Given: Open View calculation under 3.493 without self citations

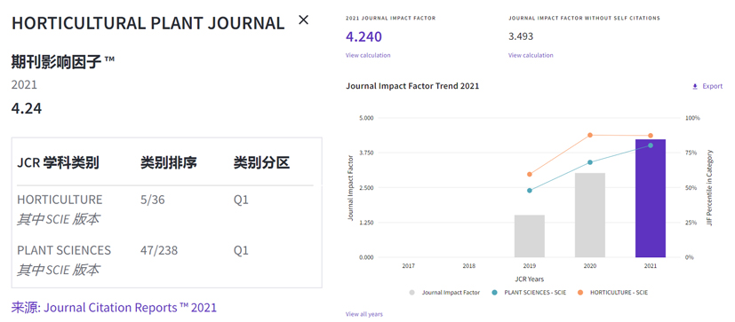Looking at the screenshot, I should [531, 55].
